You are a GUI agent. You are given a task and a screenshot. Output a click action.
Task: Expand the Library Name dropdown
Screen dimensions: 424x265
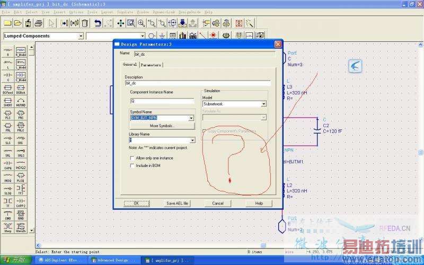192,140
